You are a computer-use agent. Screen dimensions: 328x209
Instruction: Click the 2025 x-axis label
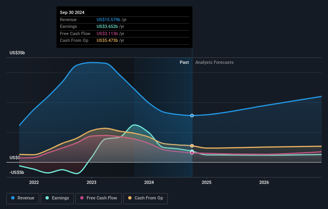207,183
